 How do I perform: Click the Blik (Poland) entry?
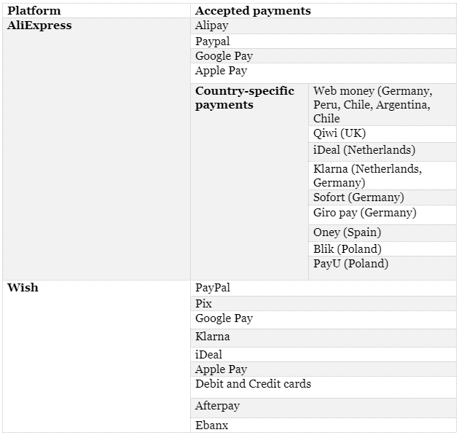point(347,249)
